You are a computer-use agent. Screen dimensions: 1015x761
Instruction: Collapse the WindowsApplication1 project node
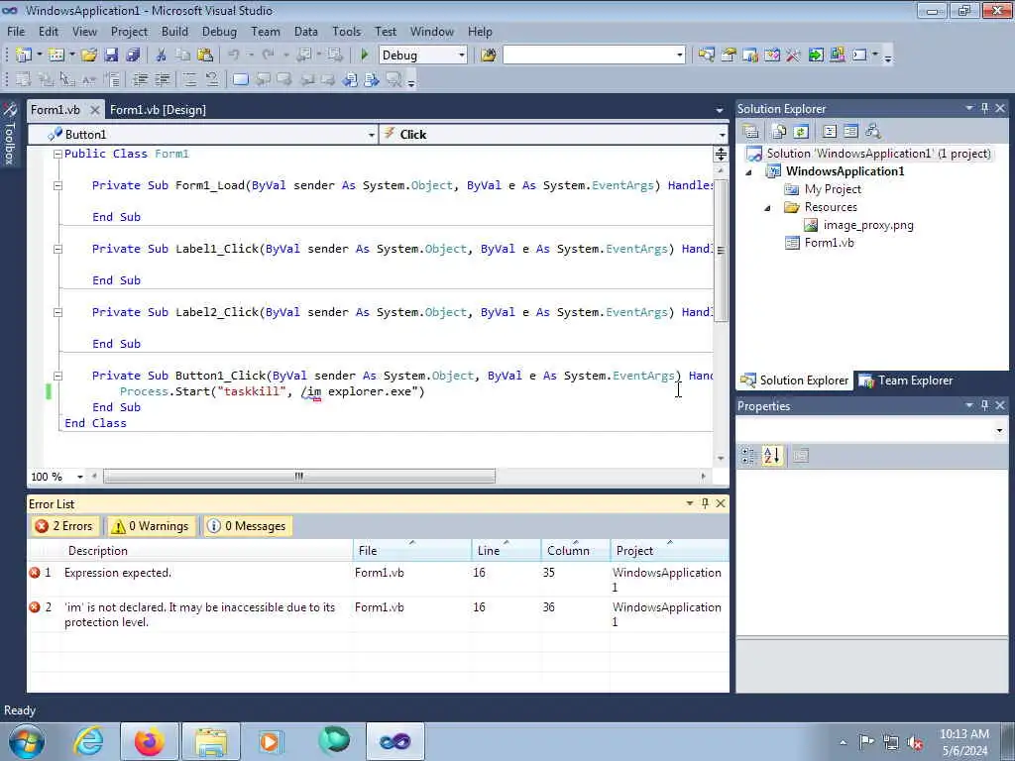749,172
